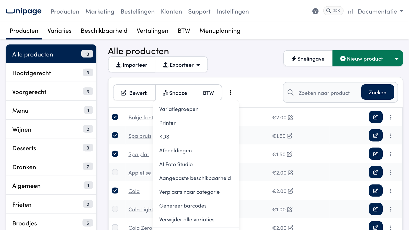Image resolution: width=409 pixels, height=230 pixels.
Task: Open the help question mark icon
Action: (x=315, y=11)
